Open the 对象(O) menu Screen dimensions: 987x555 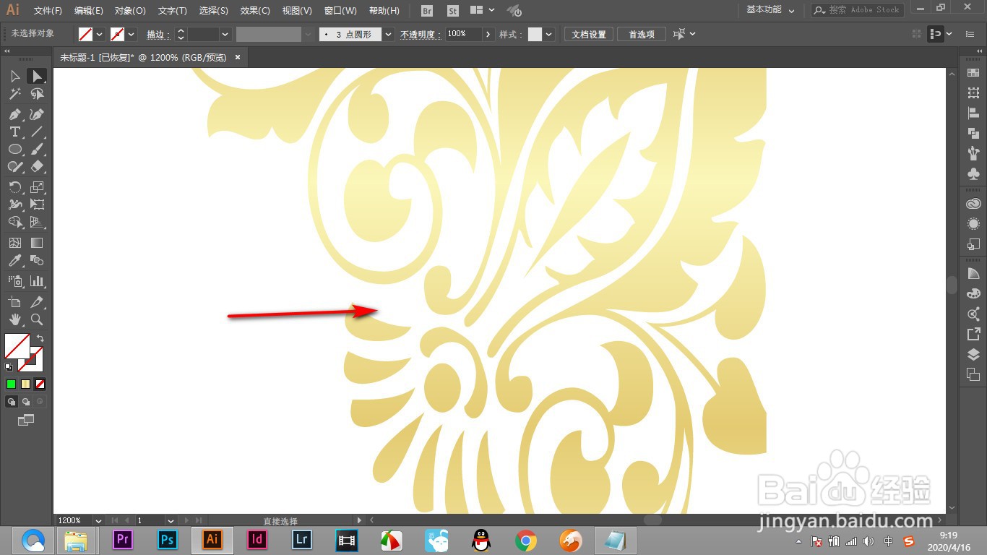(130, 11)
